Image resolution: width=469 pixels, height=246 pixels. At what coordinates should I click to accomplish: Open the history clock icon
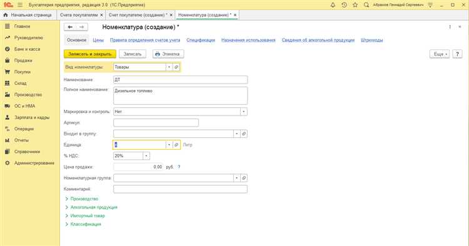point(344,5)
